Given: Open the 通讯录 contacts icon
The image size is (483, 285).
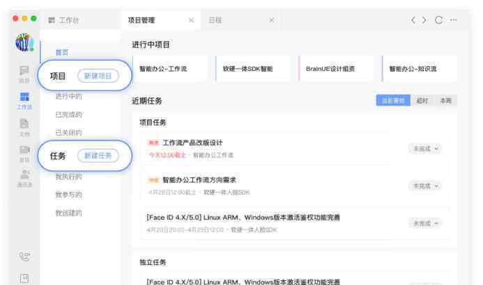Looking at the screenshot, I should pos(24,178).
